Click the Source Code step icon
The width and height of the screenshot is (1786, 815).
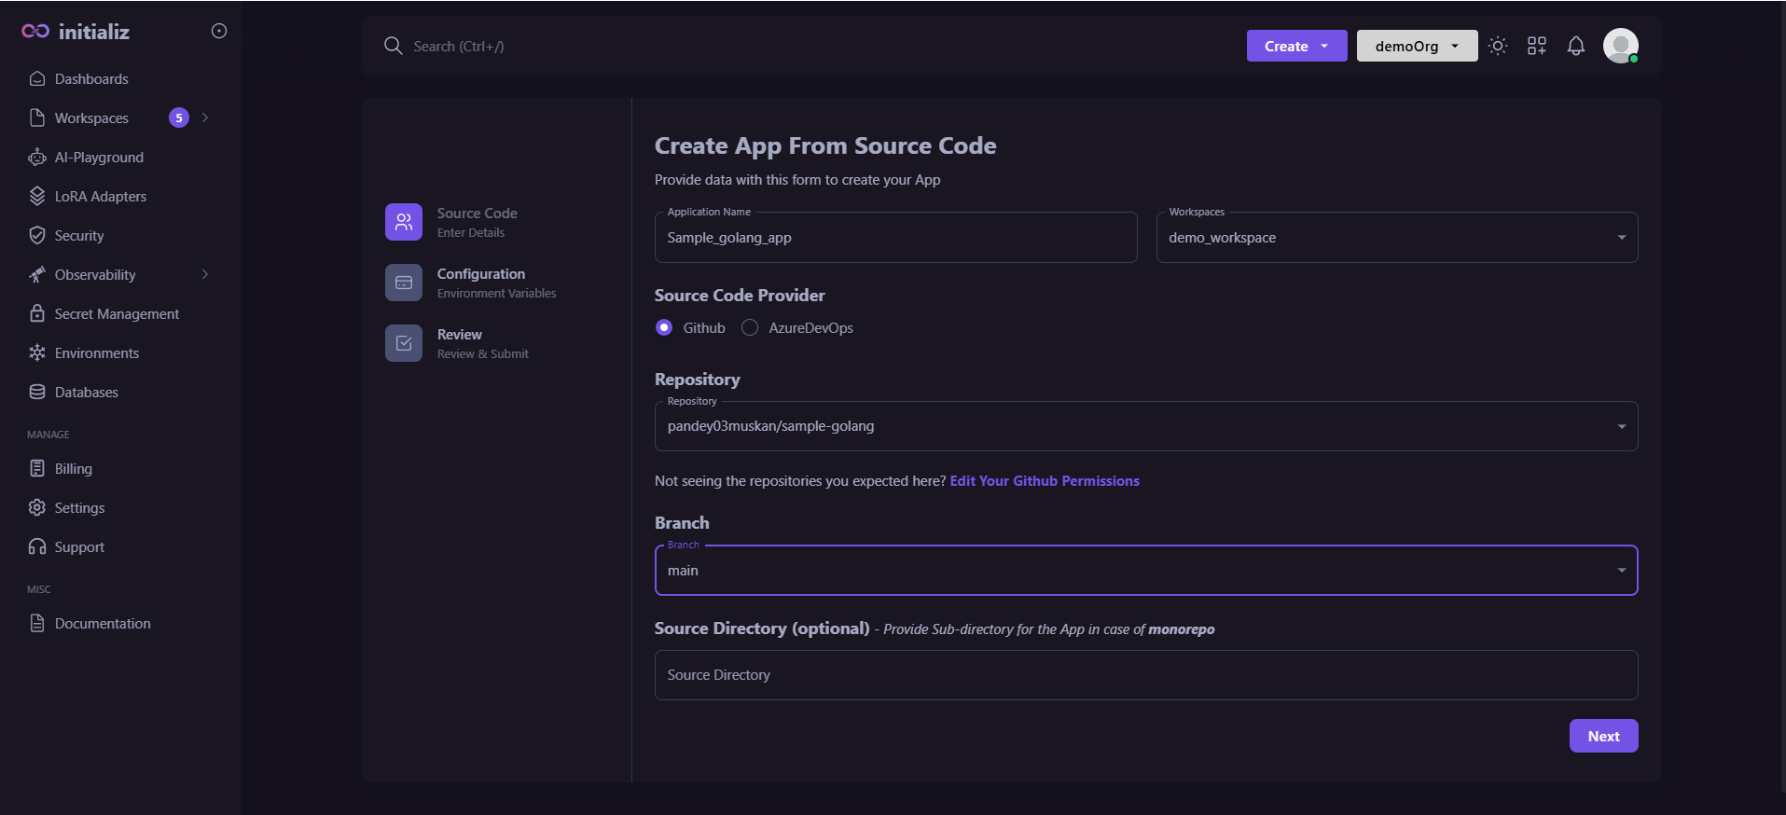point(404,222)
